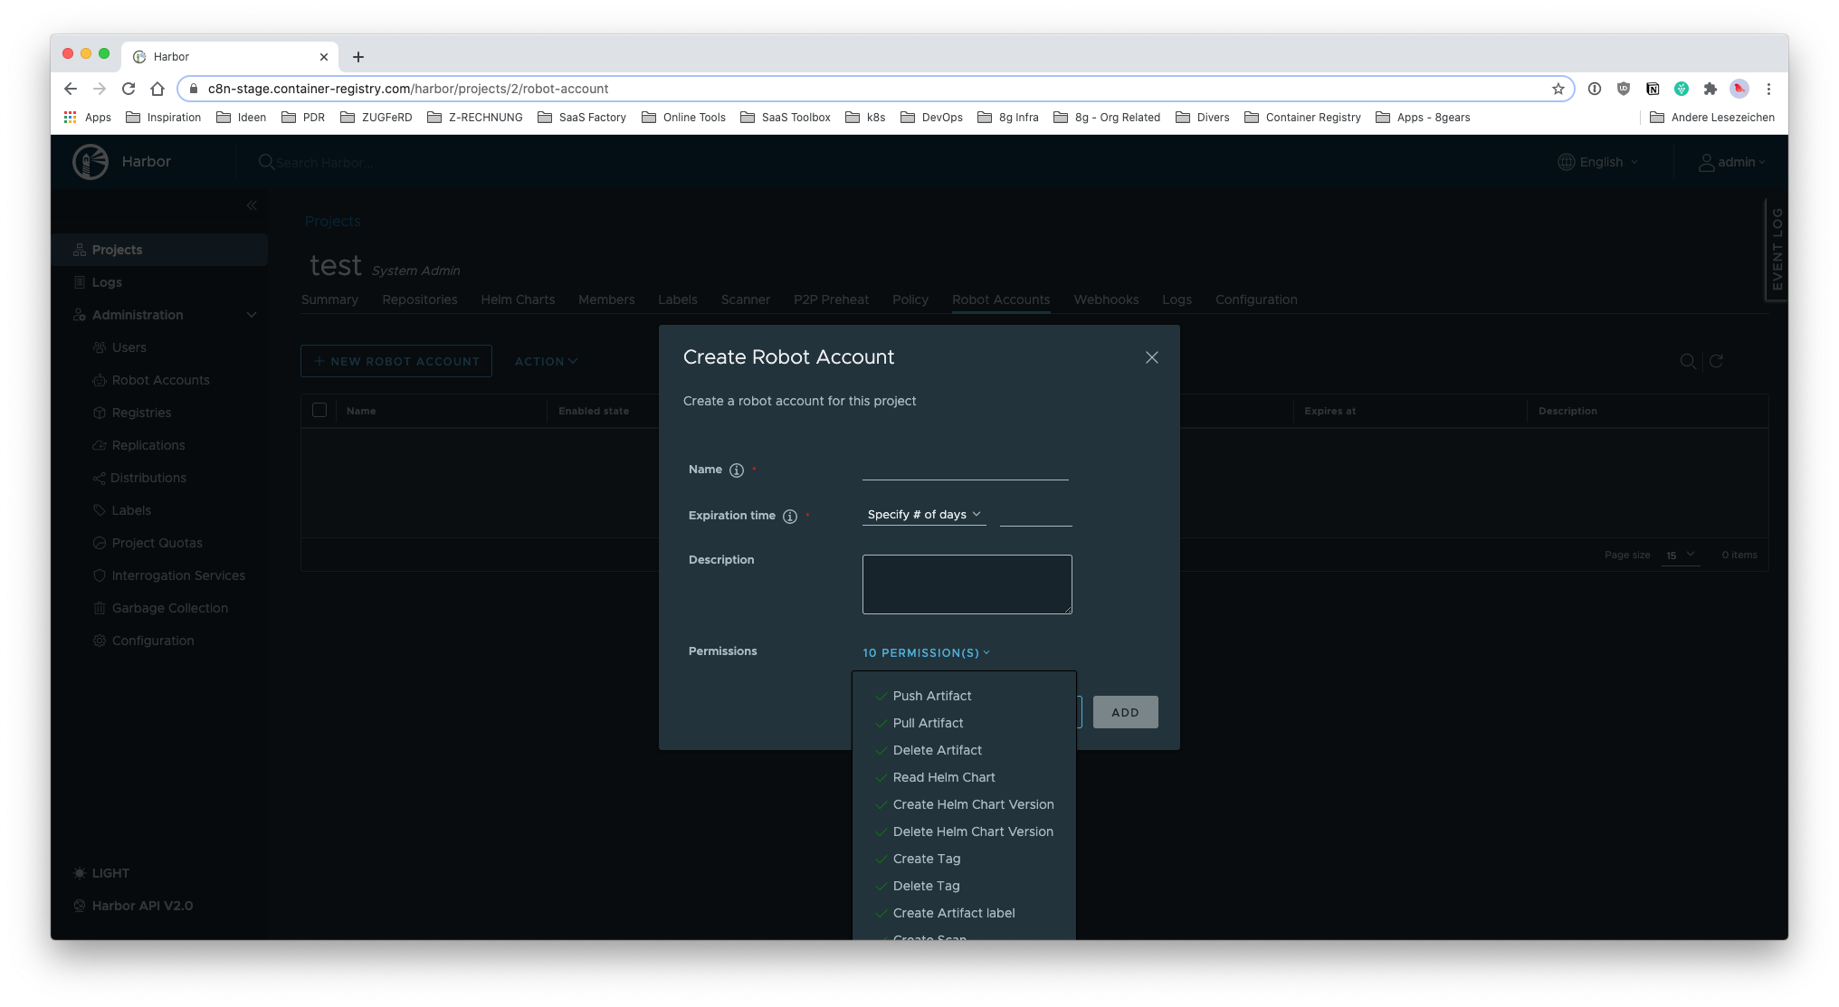
Task: Open the Harbor API V2.0 link
Action: [x=142, y=905]
